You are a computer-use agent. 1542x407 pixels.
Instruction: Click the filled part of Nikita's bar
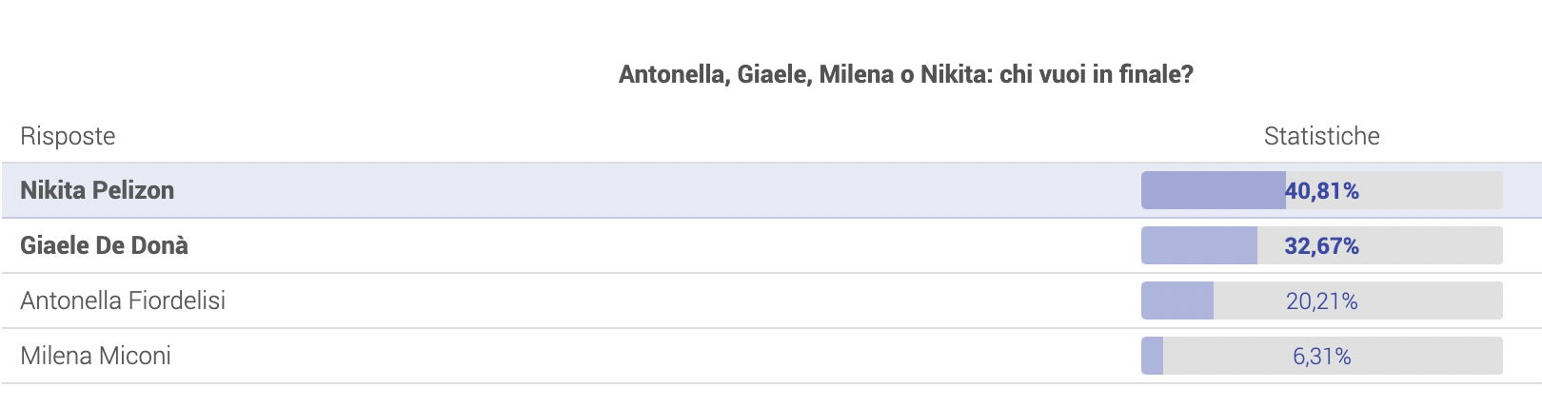click(x=1214, y=190)
